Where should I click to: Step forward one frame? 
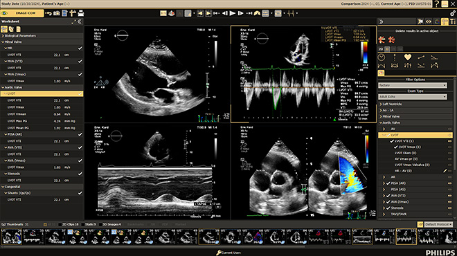(240, 13)
